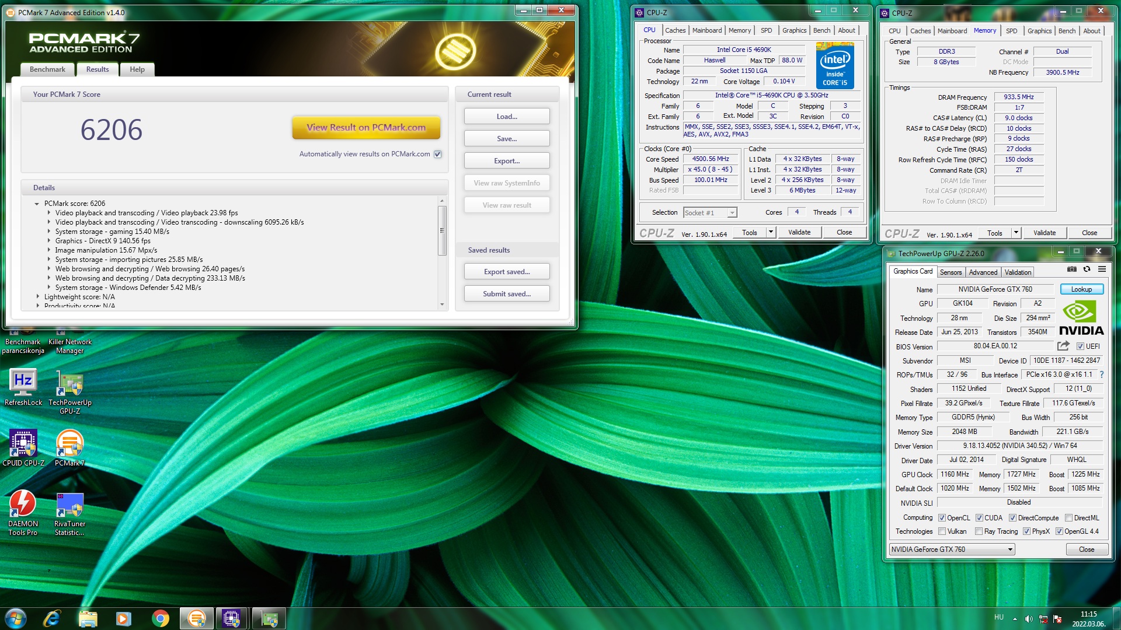Open the Windows Start menu
Screen dimensions: 1121x630
[x=16, y=618]
